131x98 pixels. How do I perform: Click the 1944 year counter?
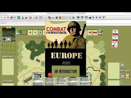coord(19,32)
